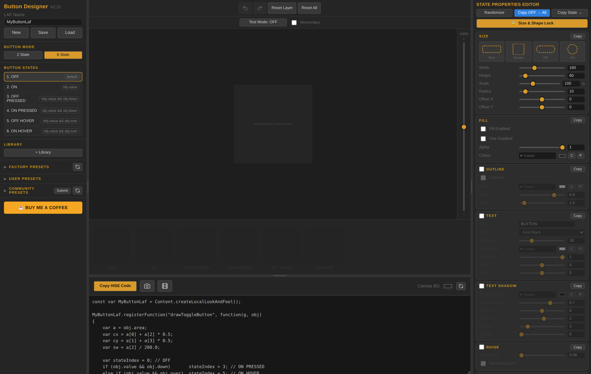Select the 3. OFF PRESSED state

pos(43,98)
